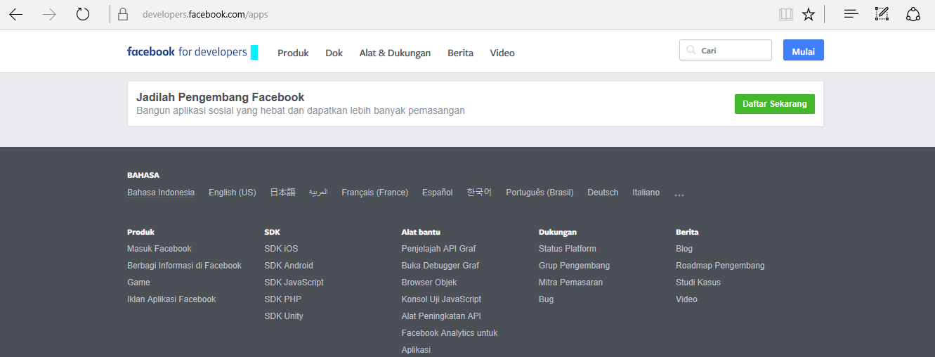935x357 pixels.
Task: Open the Hub lines icon
Action: tap(851, 14)
